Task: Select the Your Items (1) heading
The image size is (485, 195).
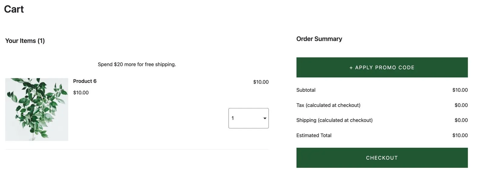Action: (25, 41)
